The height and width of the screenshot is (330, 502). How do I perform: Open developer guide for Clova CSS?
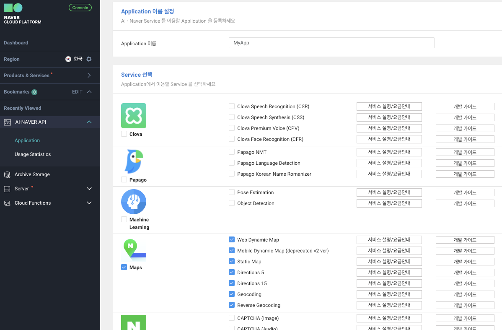tap(465, 117)
